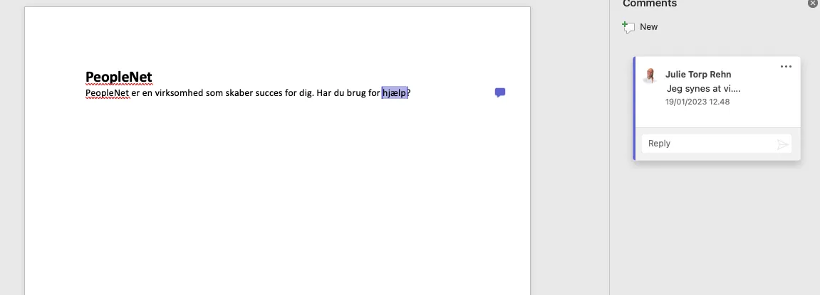820x295 pixels.
Task: Click the PeopleNet heading in the document
Action: click(119, 77)
